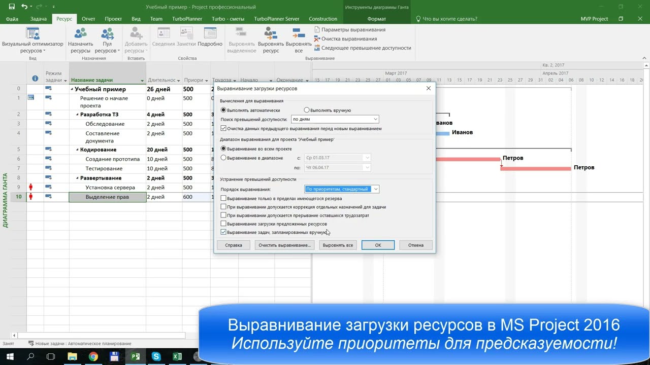Enable Выравнивание только в пределах имеющегося резерва
This screenshot has height=365, width=650.
click(224, 199)
